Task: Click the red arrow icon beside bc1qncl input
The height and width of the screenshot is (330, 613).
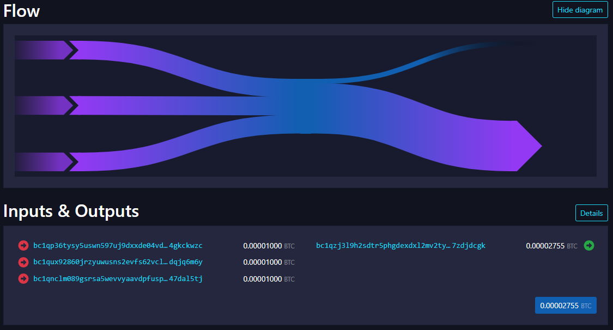Action: tap(23, 279)
